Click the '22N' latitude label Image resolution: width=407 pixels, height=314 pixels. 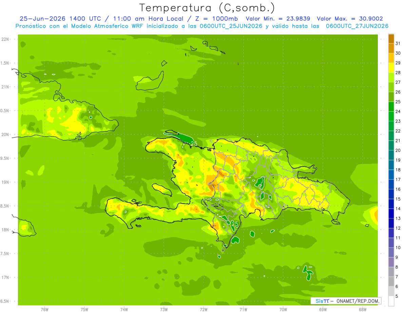(x=5, y=39)
